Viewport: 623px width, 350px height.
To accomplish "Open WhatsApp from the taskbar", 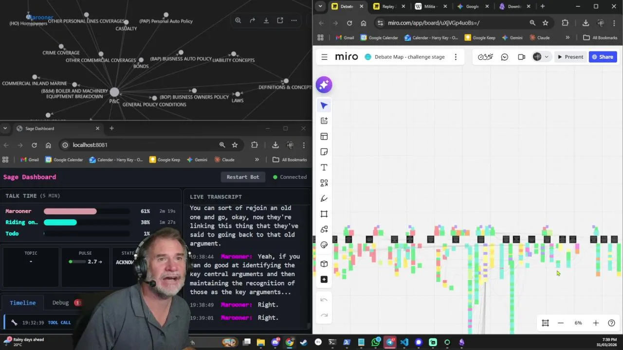I will click(375, 342).
